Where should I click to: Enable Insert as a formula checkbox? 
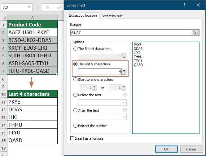coord(72,138)
